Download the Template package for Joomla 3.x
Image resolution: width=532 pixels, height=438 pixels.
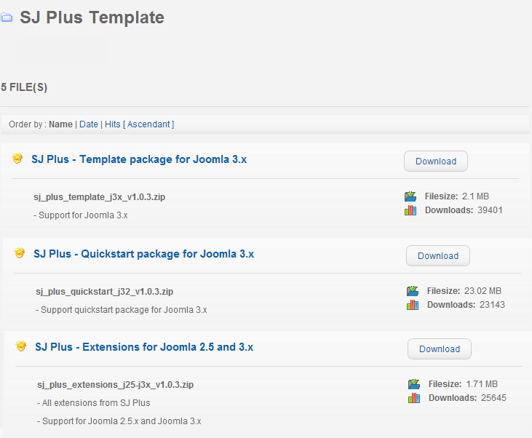(x=436, y=161)
